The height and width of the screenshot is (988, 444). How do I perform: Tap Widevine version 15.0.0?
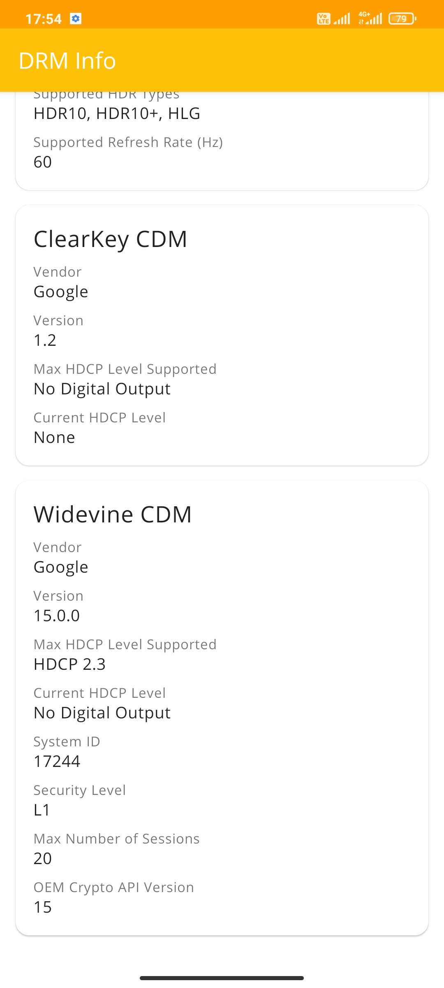coord(57,615)
